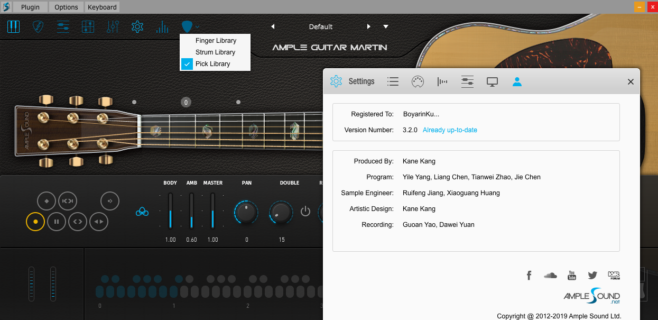
Task: Open the waveform bars tab in Settings dialog
Action: [442, 81]
